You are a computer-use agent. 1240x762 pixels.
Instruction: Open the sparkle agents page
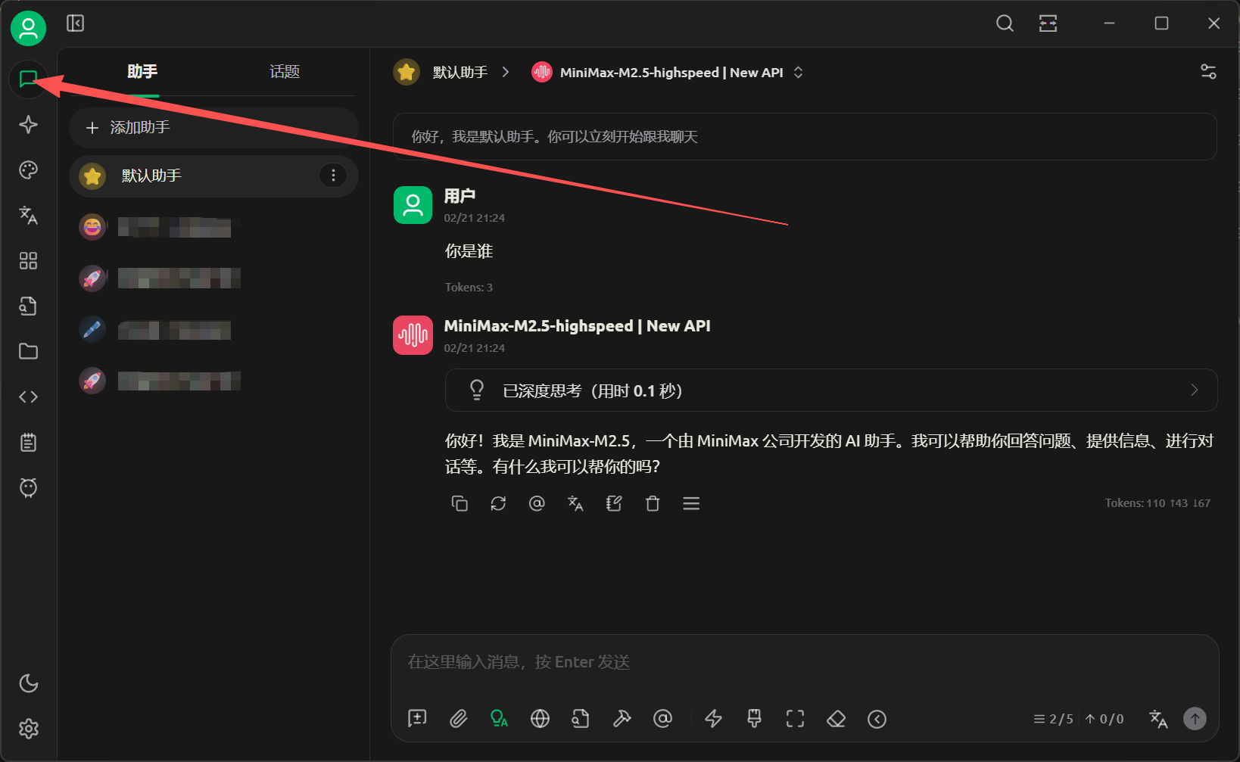(x=28, y=124)
